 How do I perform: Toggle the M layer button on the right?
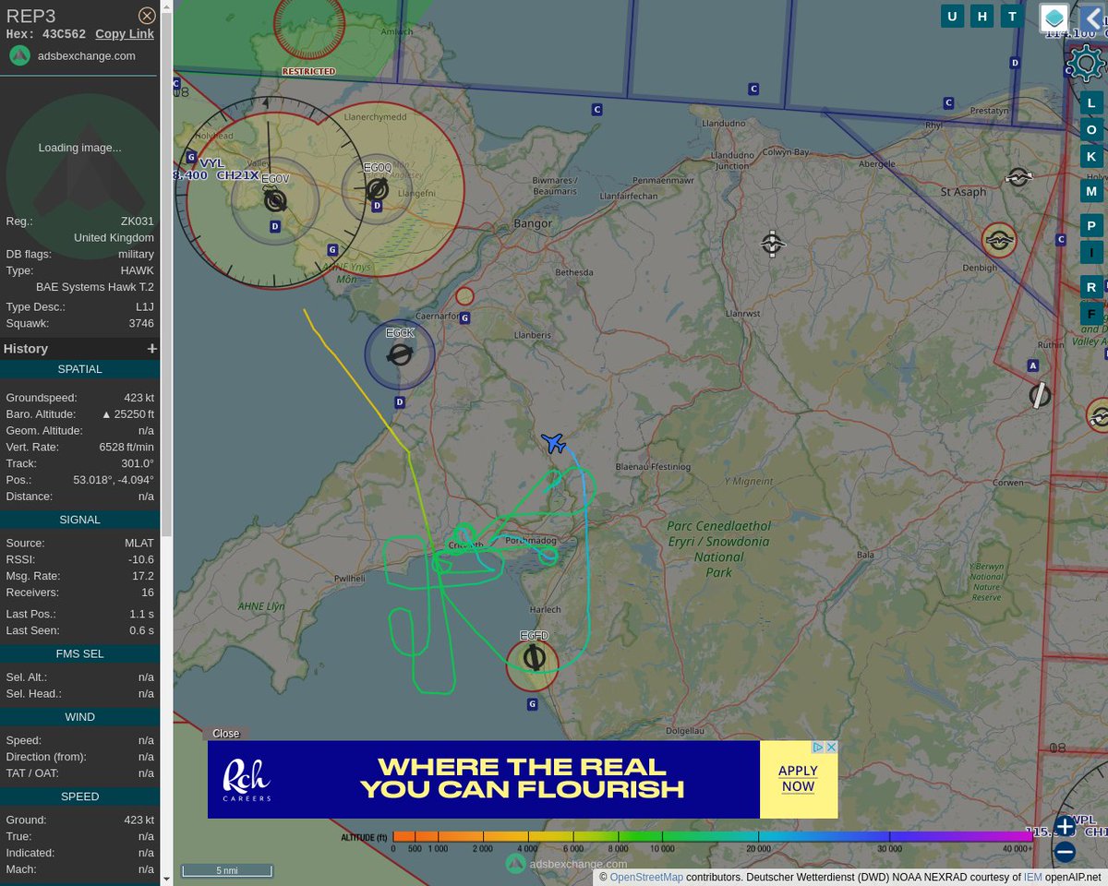(x=1090, y=190)
